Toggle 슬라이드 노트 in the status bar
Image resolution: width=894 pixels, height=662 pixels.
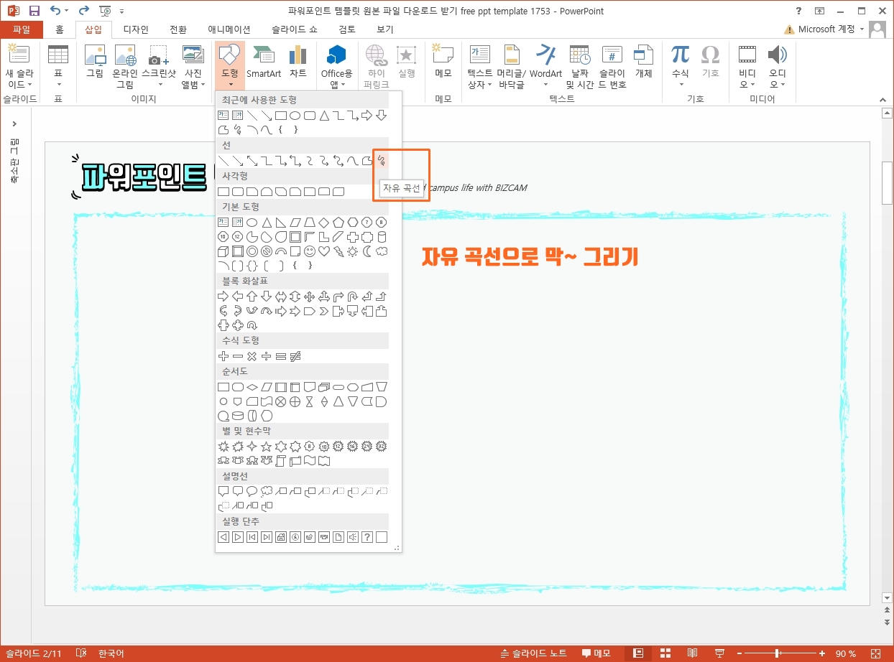(x=534, y=653)
